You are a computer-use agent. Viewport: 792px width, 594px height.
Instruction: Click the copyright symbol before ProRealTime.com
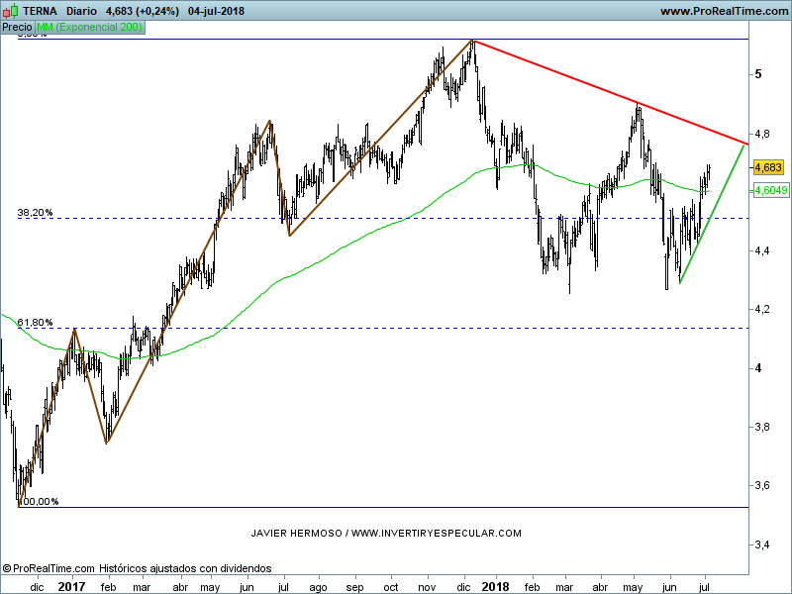point(7,568)
